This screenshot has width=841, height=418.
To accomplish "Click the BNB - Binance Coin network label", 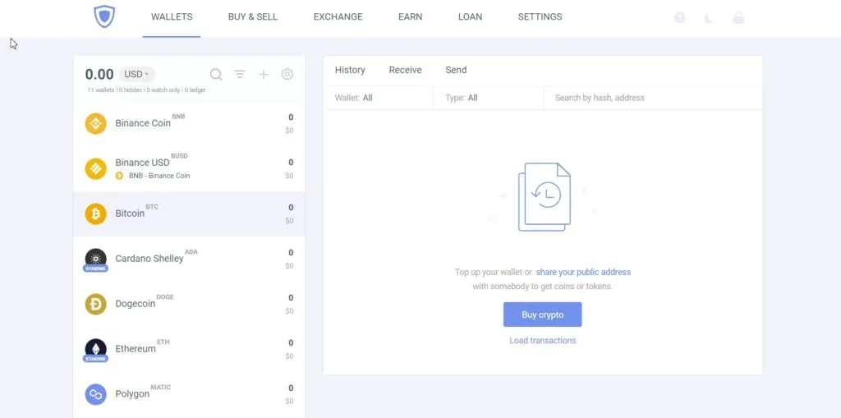I will point(159,176).
